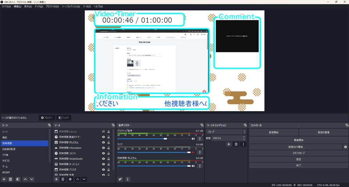Viewport: 349px width, 187px height.
Task: Open audio mixer options menu at panel bottom
Action: [127, 179]
